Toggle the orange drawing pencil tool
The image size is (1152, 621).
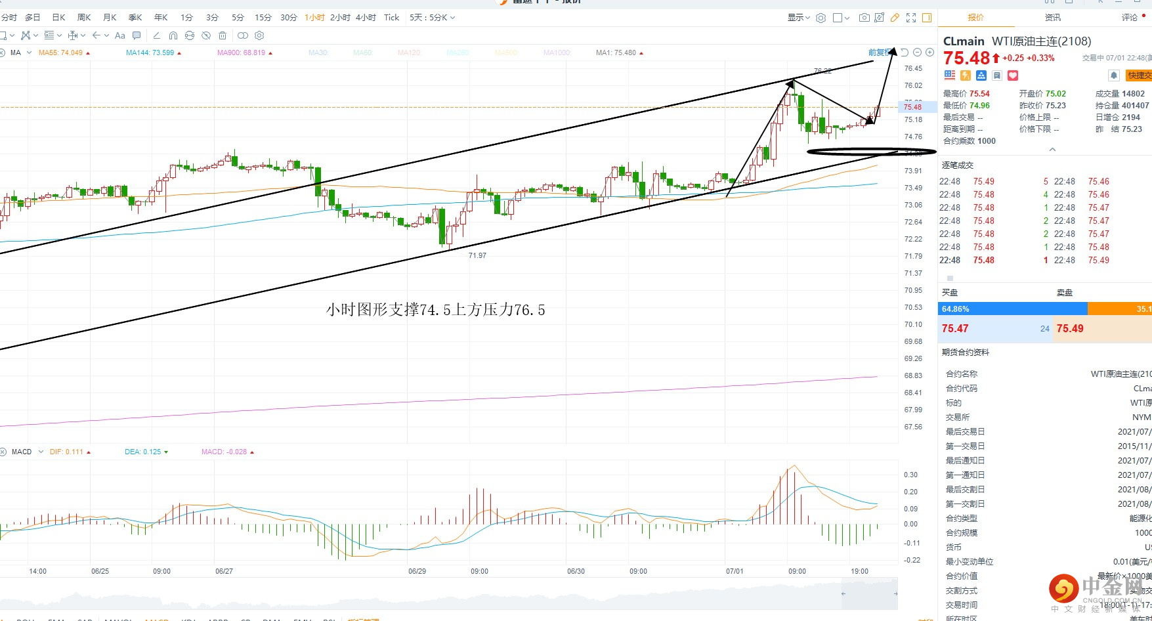coord(895,18)
